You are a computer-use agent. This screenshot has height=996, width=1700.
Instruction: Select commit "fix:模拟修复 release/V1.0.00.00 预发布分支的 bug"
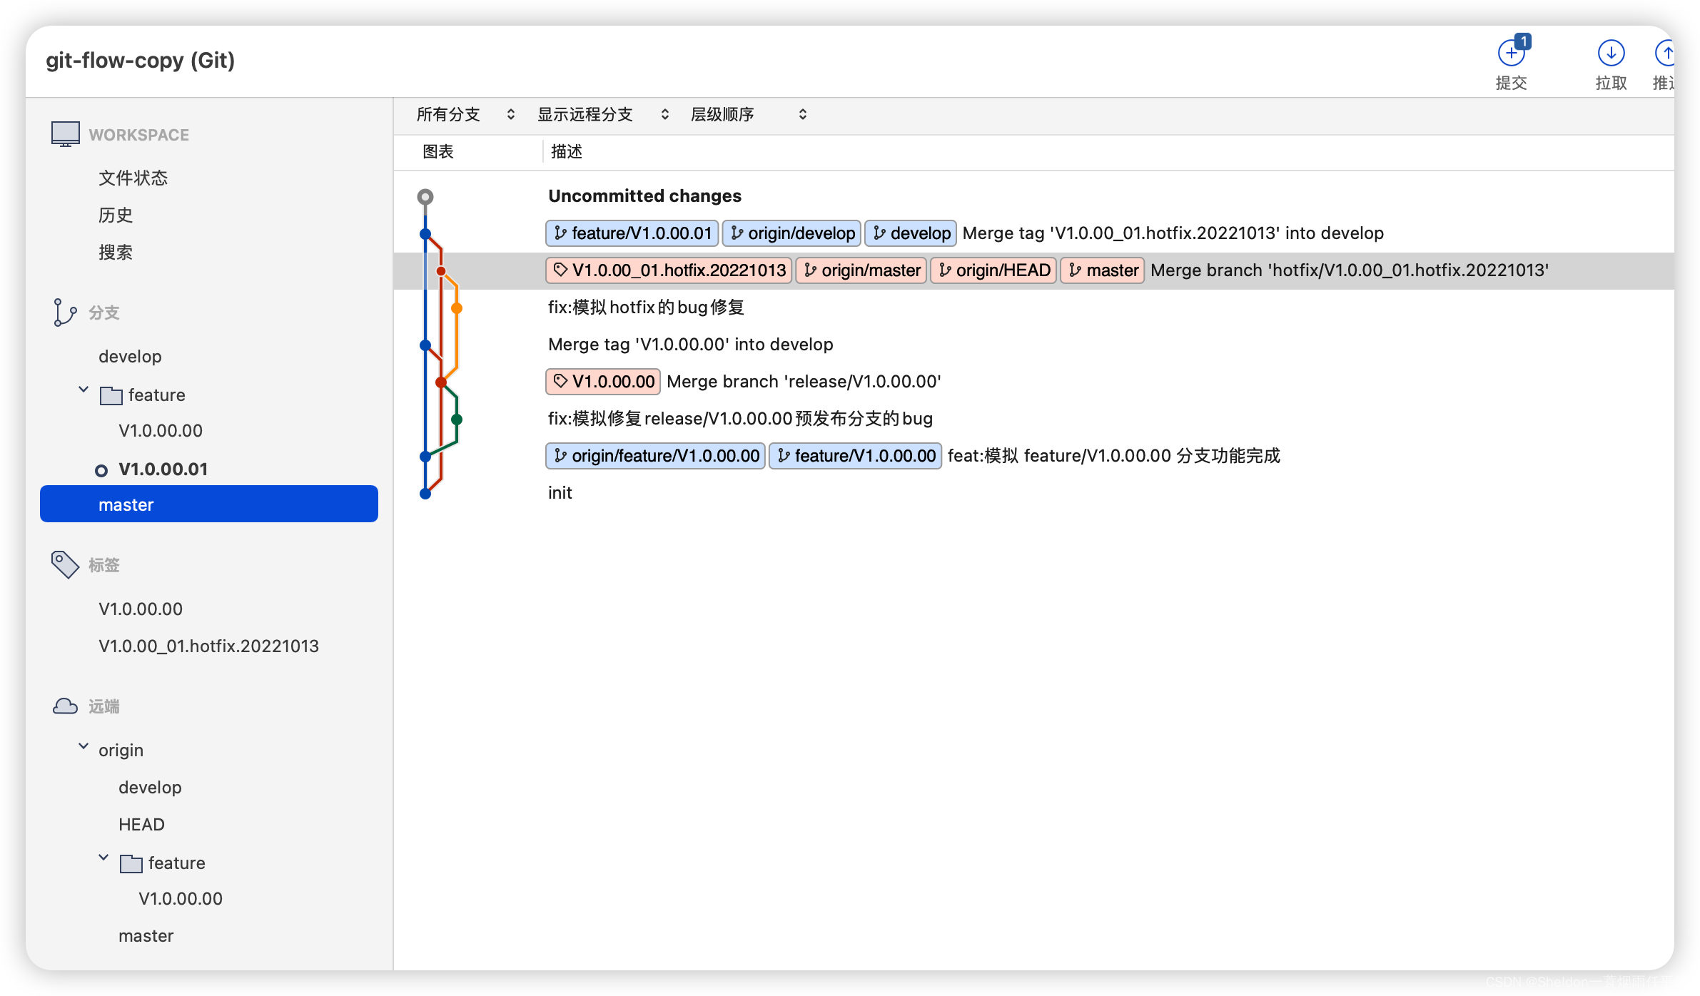pos(1033,419)
